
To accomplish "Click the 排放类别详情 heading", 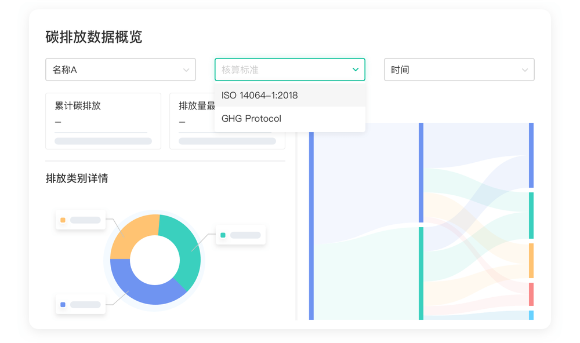I will coord(77,178).
